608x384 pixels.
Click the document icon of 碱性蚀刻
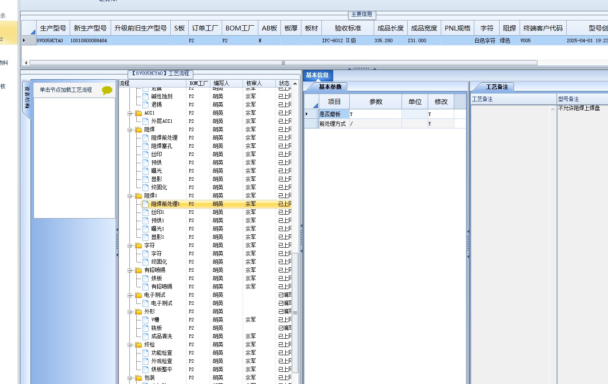[x=145, y=96]
